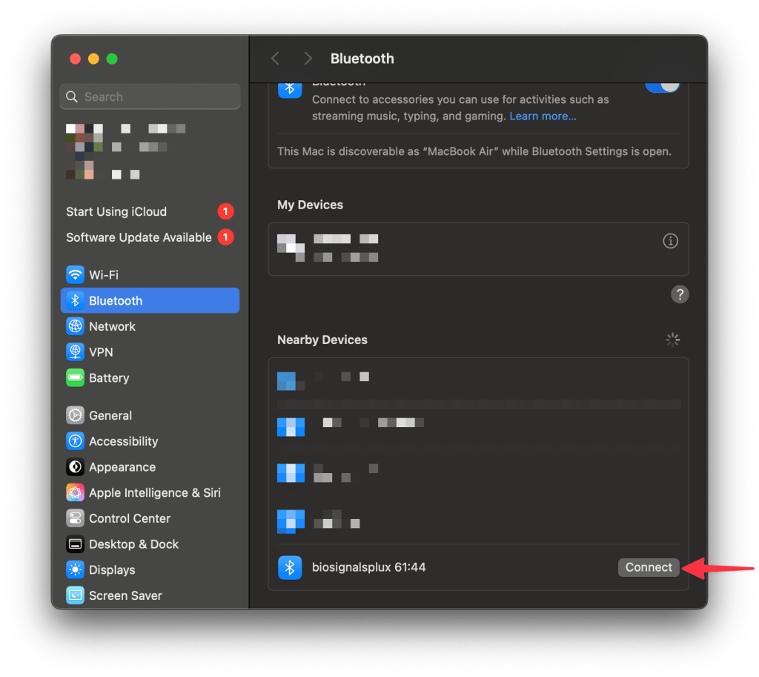This screenshot has width=759, height=677.
Task: Click the VPN globe icon
Action: coord(75,352)
